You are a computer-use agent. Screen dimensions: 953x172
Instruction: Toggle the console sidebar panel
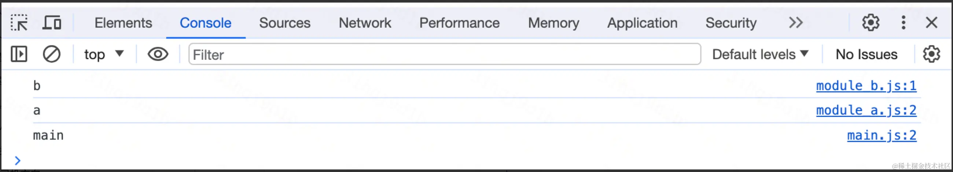tap(19, 55)
